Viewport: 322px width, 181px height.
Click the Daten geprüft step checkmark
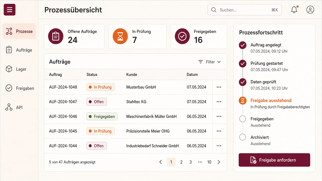[x=243, y=82]
